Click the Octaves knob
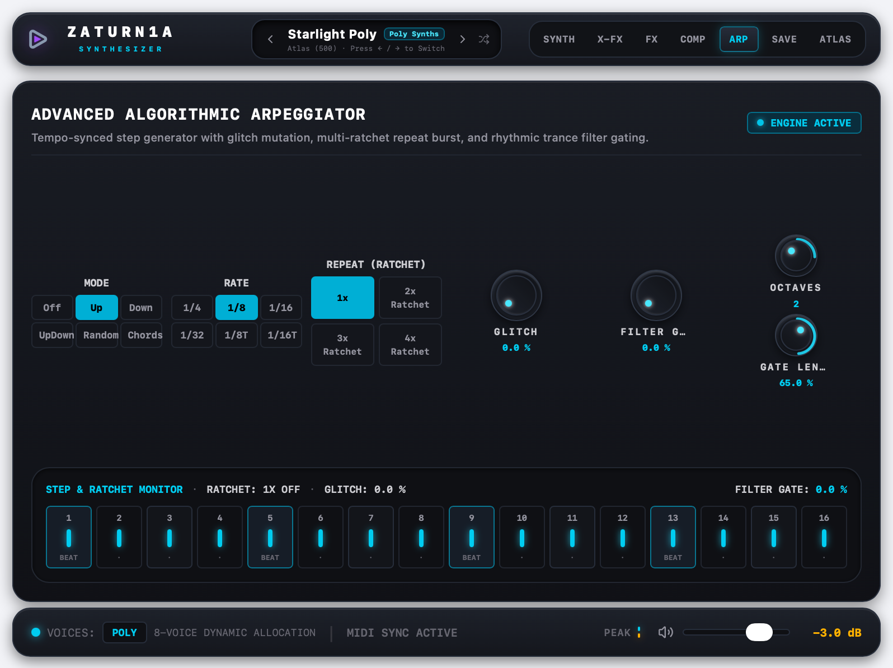Screen dimensions: 893x668 796,256
